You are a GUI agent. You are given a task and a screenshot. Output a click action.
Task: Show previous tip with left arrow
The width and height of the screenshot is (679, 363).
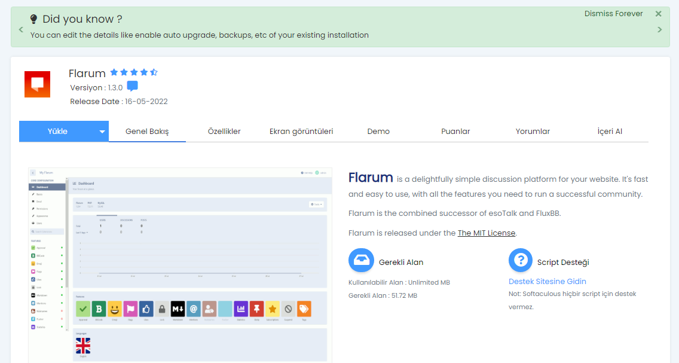coord(21,30)
